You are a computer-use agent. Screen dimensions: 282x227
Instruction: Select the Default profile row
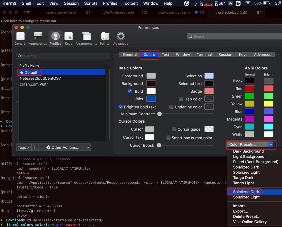point(62,72)
